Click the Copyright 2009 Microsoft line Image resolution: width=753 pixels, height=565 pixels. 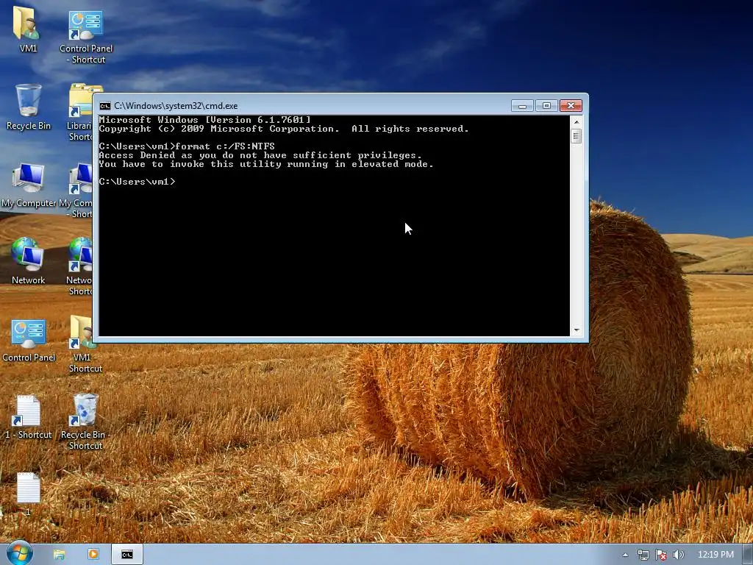coord(284,129)
